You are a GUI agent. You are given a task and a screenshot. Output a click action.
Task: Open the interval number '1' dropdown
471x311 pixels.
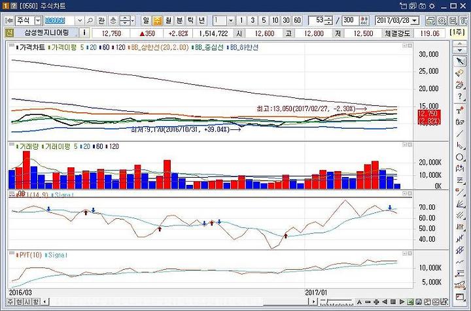coord(231,20)
